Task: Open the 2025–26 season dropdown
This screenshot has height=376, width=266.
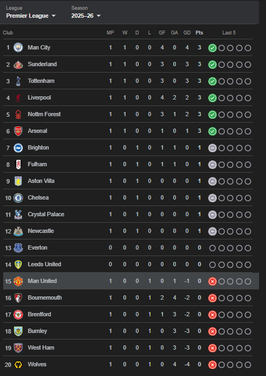Action: 86,16
